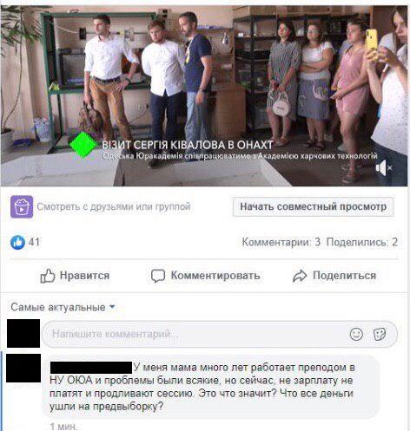Expand 'Самые актуальные' sorting dropdown
This screenshot has height=431, width=410.
[63, 307]
